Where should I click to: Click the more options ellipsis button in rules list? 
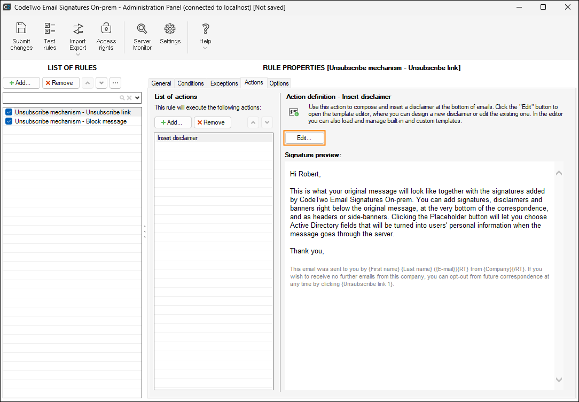[x=115, y=83]
